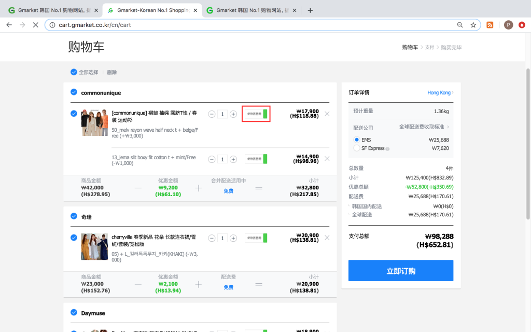The image size is (531, 332).
Task: Decrease quantity of cherryville dress
Action: coord(212,238)
